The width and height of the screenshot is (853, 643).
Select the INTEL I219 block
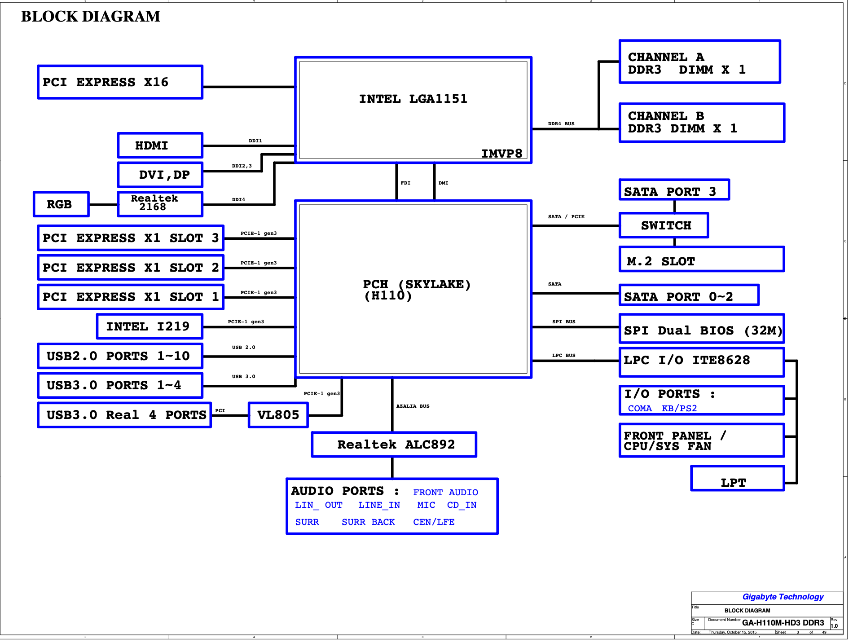[150, 326]
